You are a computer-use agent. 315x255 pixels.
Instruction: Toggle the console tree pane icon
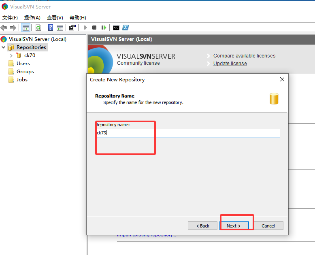tap(26, 28)
